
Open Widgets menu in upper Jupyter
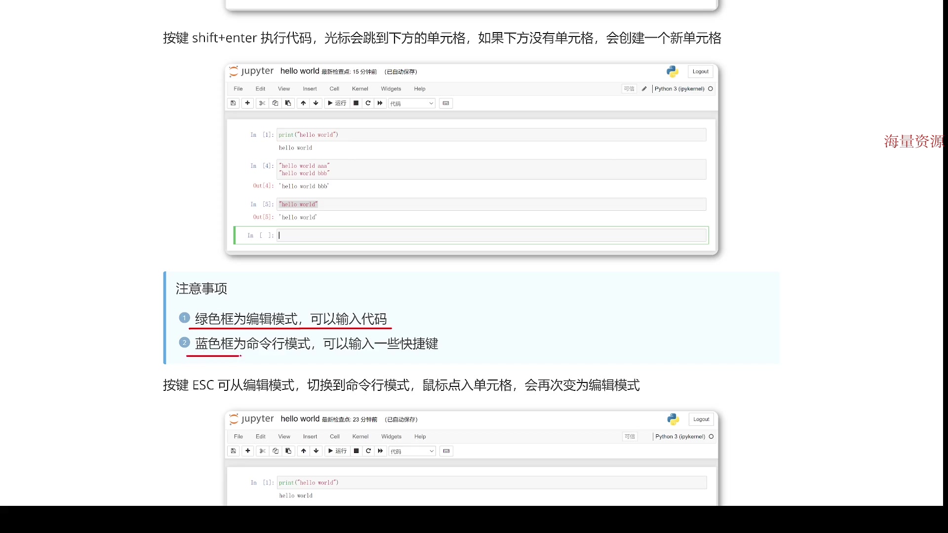click(x=391, y=89)
